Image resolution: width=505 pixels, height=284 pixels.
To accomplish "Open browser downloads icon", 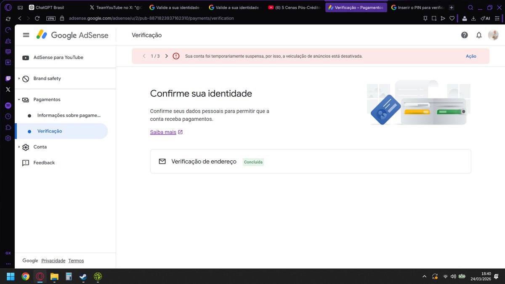I will coord(473,18).
